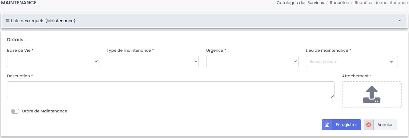
Task: Click inside the Description text area
Action: [170, 90]
